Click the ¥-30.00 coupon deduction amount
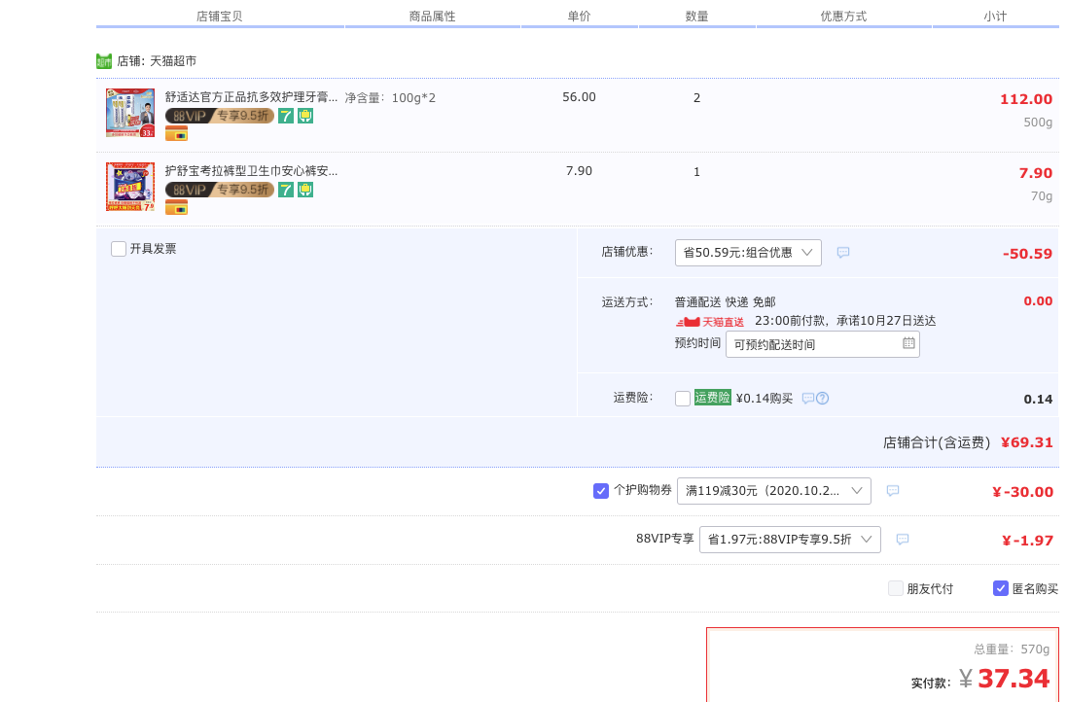The width and height of the screenshot is (1067, 702). (1023, 492)
